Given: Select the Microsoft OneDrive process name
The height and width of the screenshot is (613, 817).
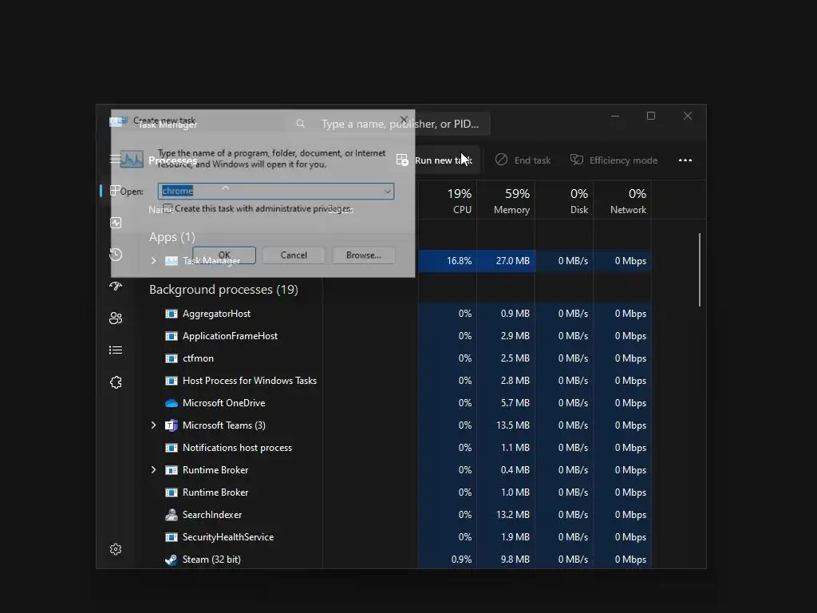Looking at the screenshot, I should (x=223, y=403).
